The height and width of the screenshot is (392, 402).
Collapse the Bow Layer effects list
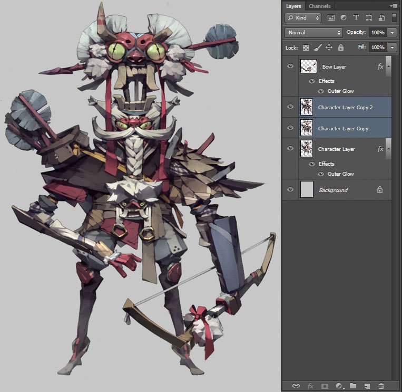(x=388, y=66)
